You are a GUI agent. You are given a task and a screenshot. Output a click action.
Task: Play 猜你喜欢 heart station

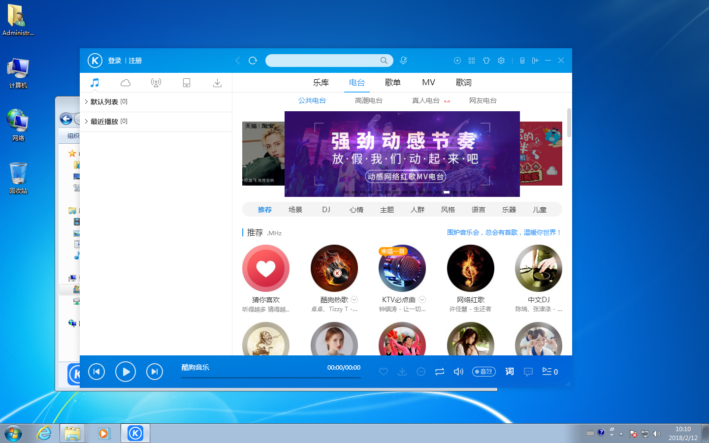(266, 268)
